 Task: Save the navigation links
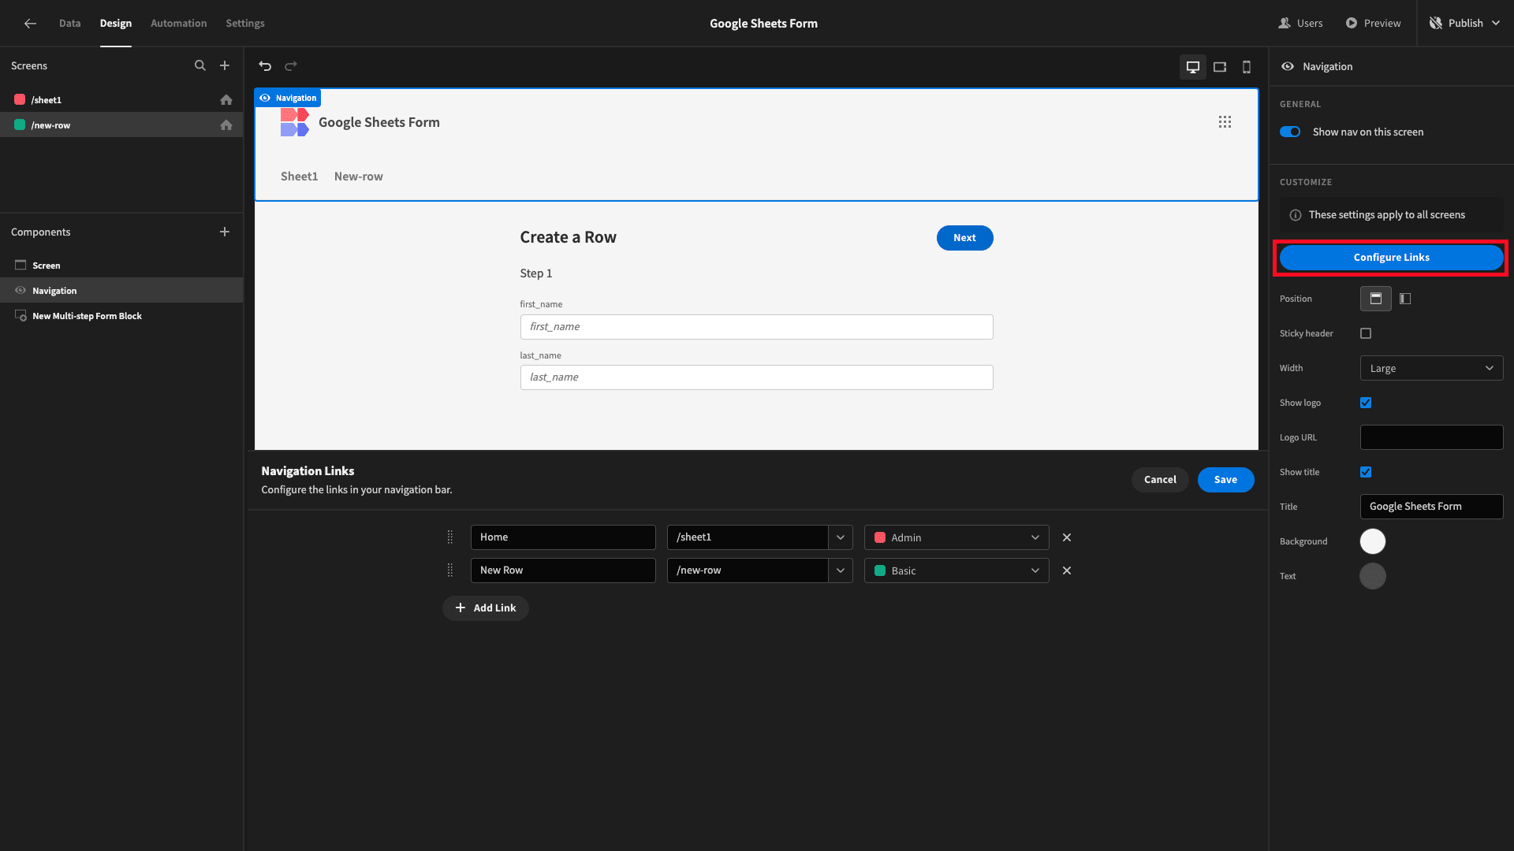click(1225, 480)
